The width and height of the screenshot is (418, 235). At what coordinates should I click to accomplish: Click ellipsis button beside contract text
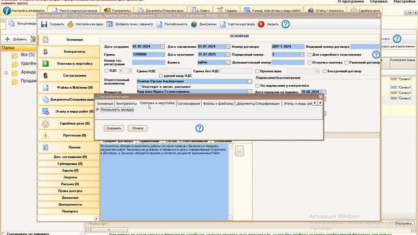pyautogui.click(x=240, y=151)
